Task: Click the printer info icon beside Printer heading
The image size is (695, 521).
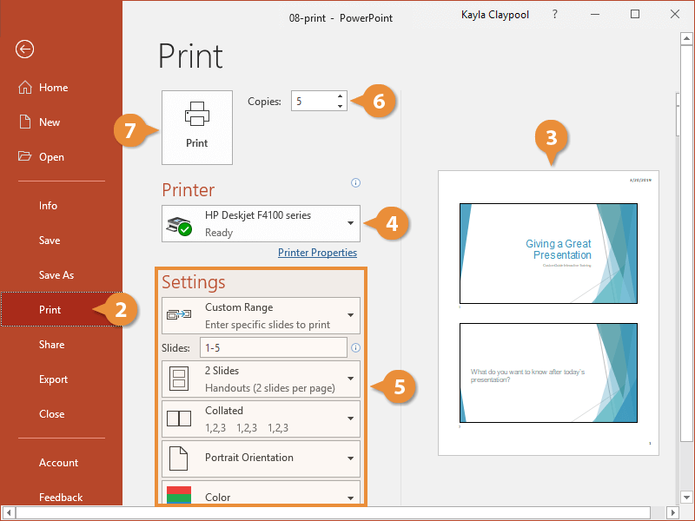Action: (x=355, y=182)
